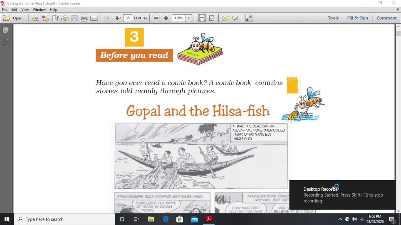Click the volume speaker icon

pos(354,219)
